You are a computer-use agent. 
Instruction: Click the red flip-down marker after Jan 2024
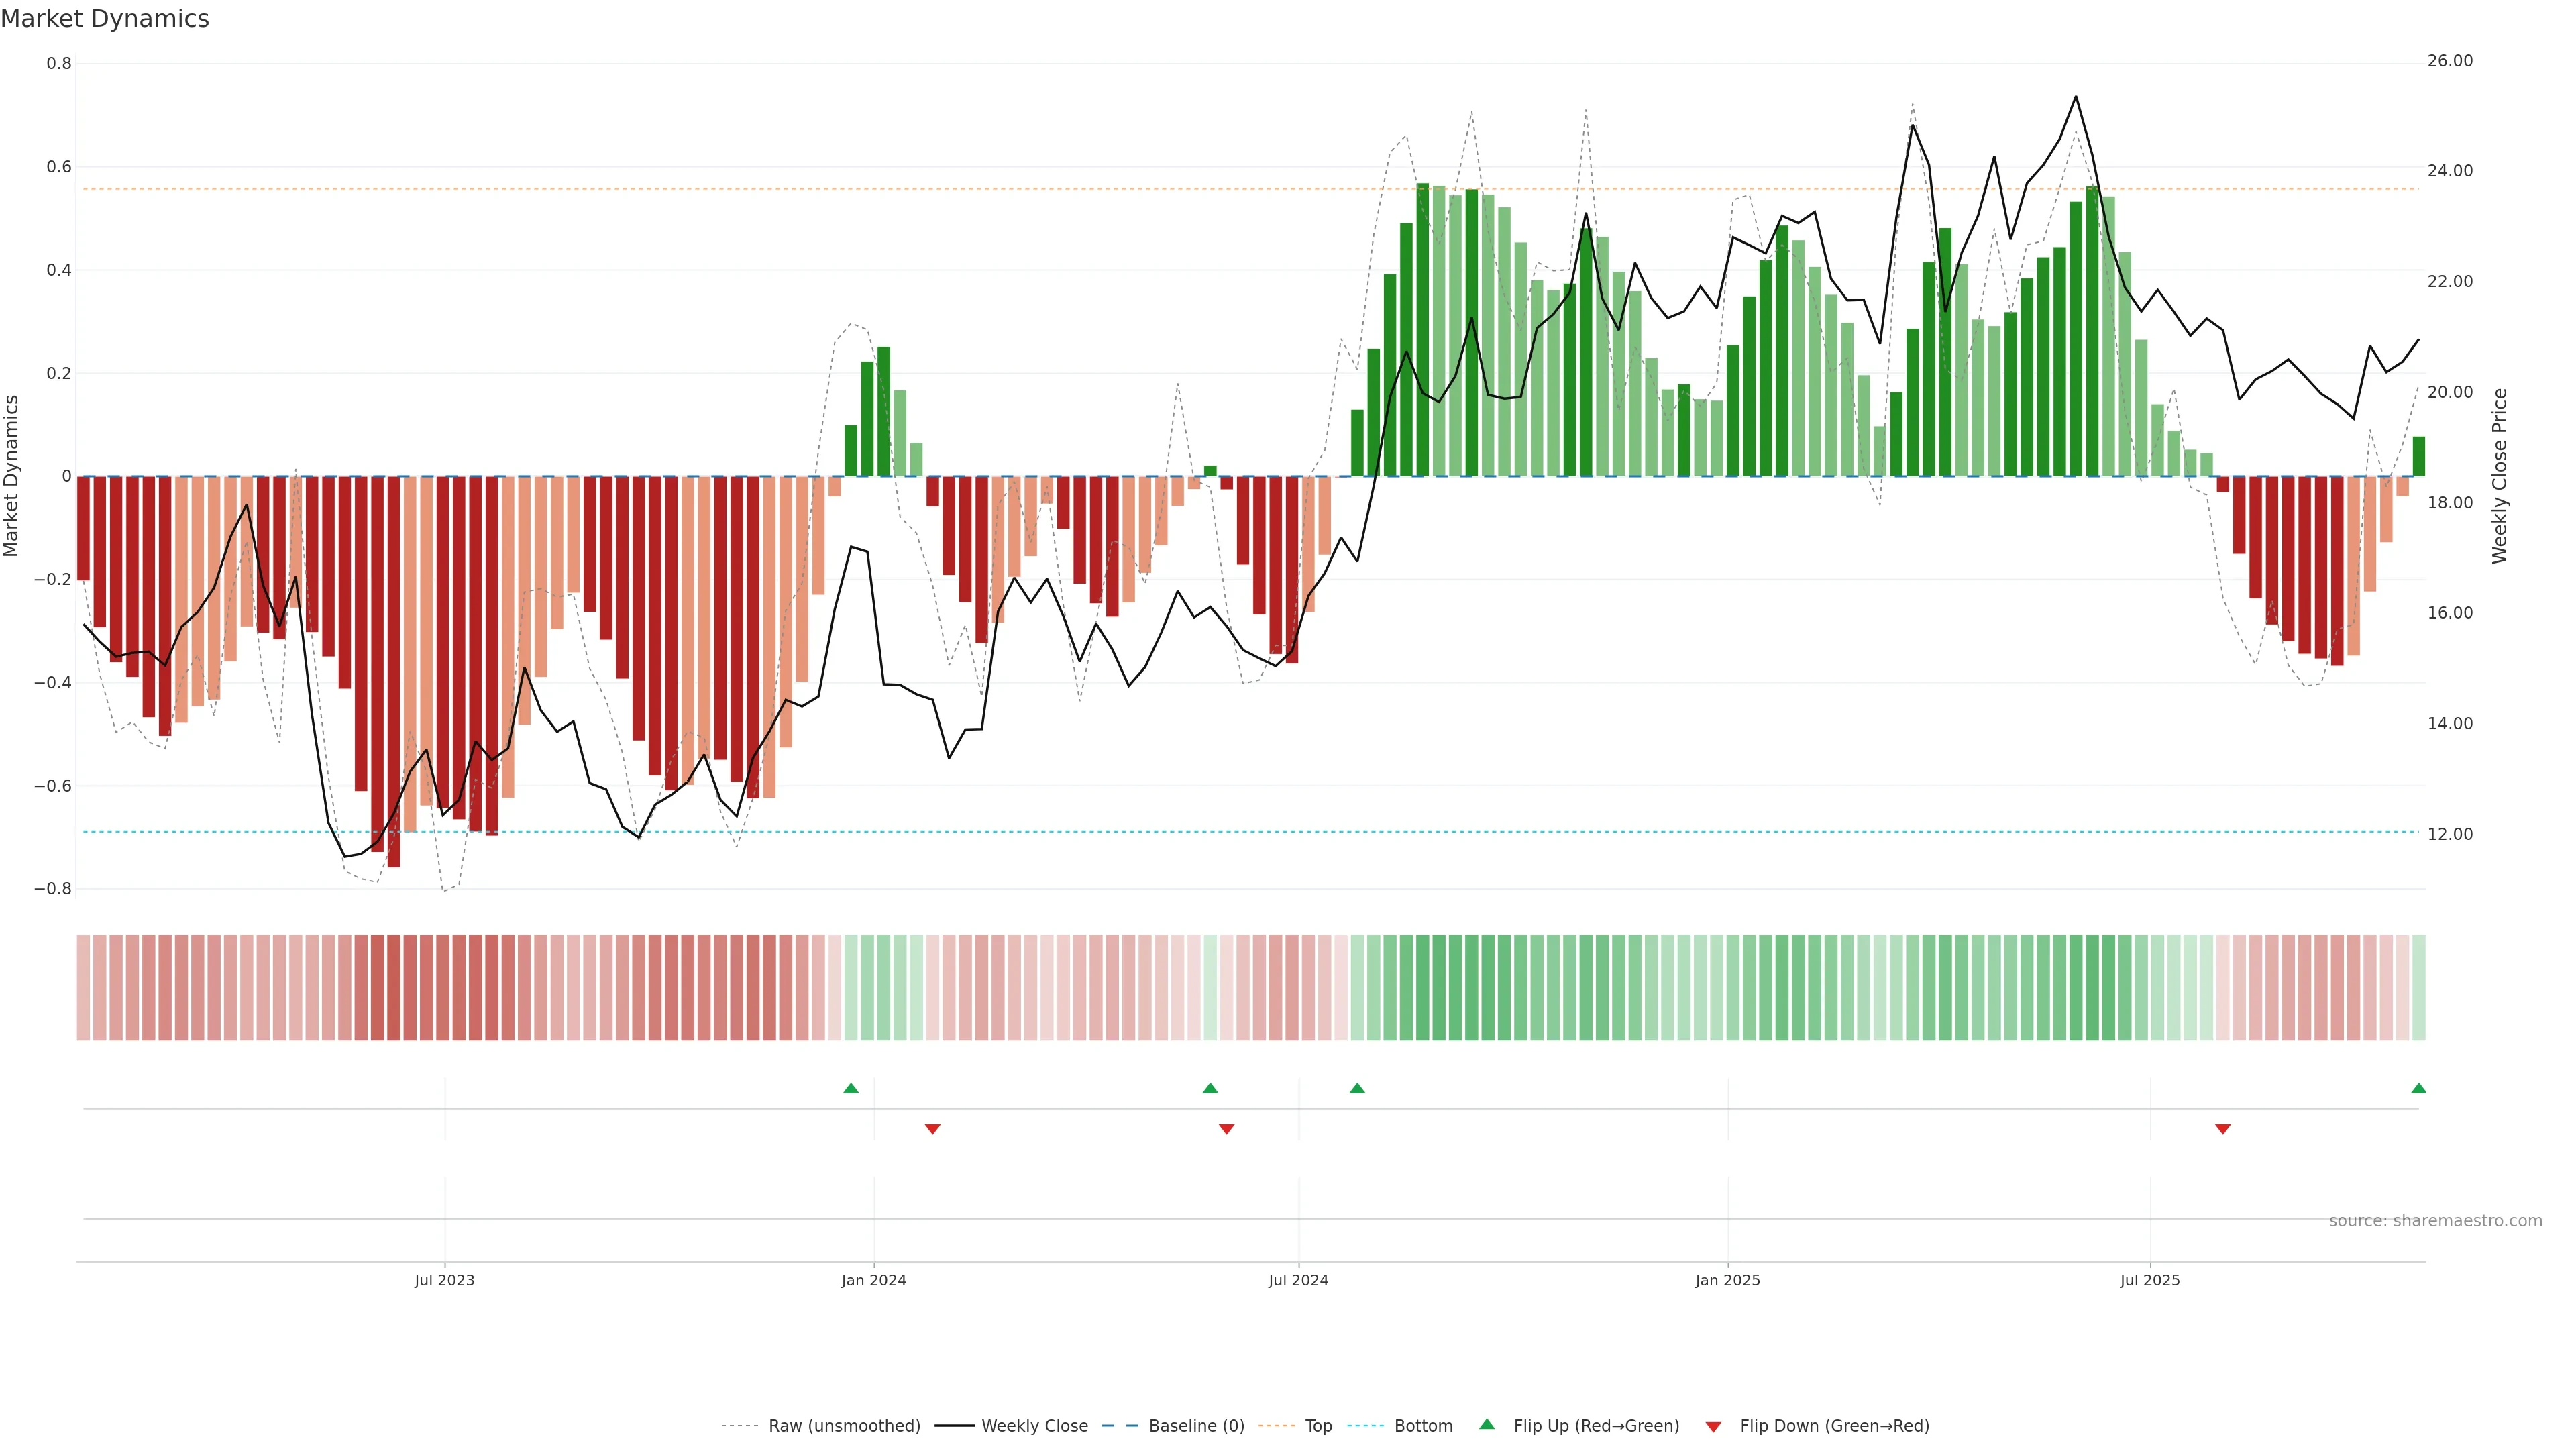[933, 1129]
